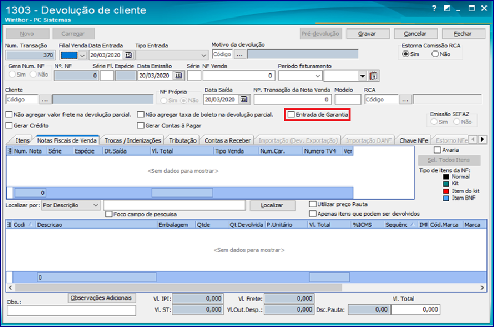Click the Cancelar button
Image resolution: width=494 pixels, height=327 pixels.
[x=416, y=34]
